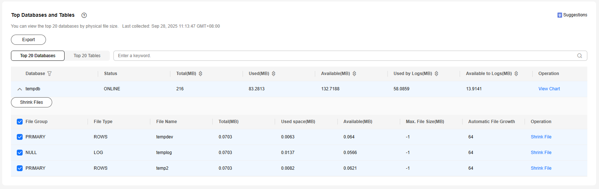Screen dimensions: 599x189
Task: Uncheck the tempdev file row checkbox
Action: [x=20, y=137]
